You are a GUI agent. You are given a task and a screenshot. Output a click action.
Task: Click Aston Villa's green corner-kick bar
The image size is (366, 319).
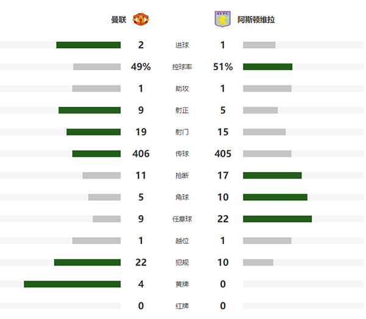coord(274,197)
